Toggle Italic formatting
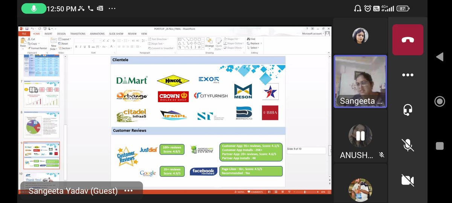Screen dimensions: 452x203 pos(80,47)
